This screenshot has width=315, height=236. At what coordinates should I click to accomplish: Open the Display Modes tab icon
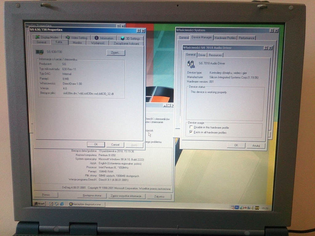click(38, 37)
